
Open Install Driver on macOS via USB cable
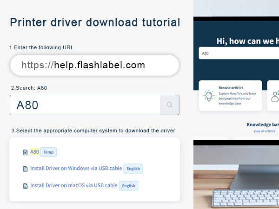point(73,185)
